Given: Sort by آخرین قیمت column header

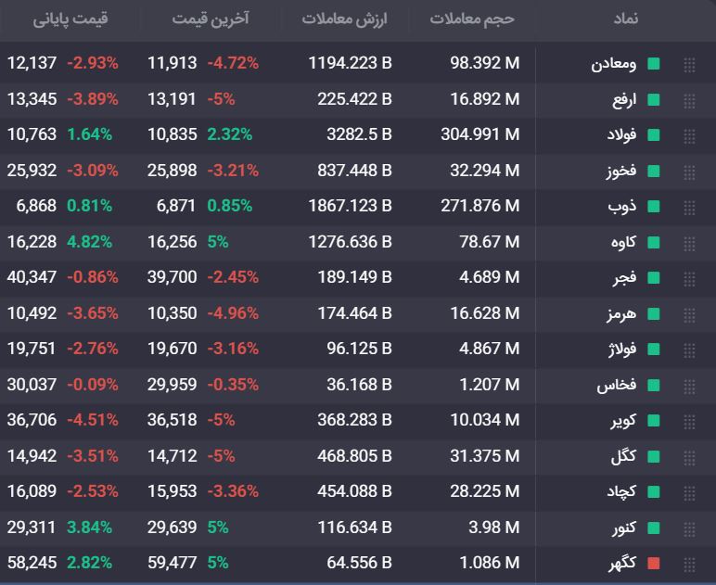Looking at the screenshot, I should click(211, 19).
